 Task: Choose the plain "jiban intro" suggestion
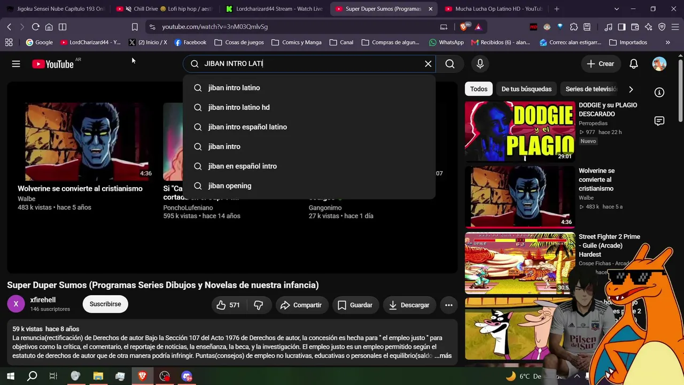point(309,147)
